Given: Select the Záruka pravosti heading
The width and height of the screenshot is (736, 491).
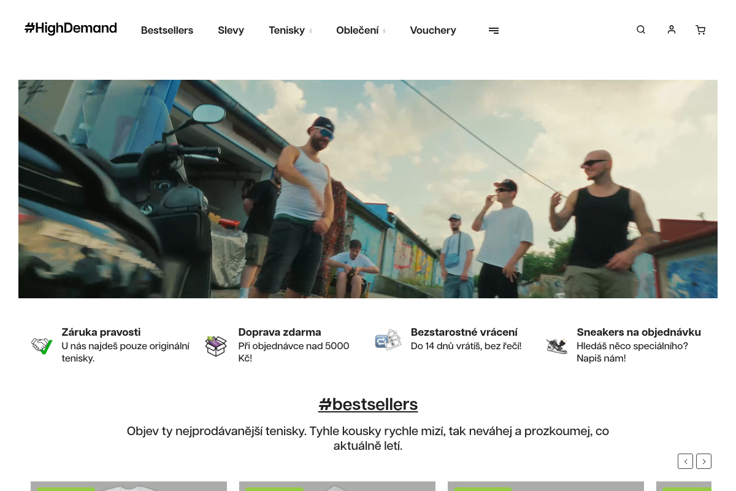Looking at the screenshot, I should 101,332.
